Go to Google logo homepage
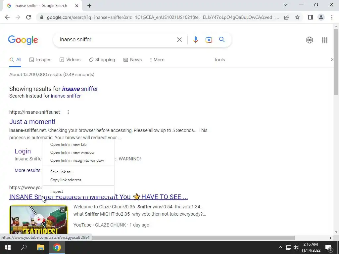This screenshot has height=254, width=339. coord(23,40)
